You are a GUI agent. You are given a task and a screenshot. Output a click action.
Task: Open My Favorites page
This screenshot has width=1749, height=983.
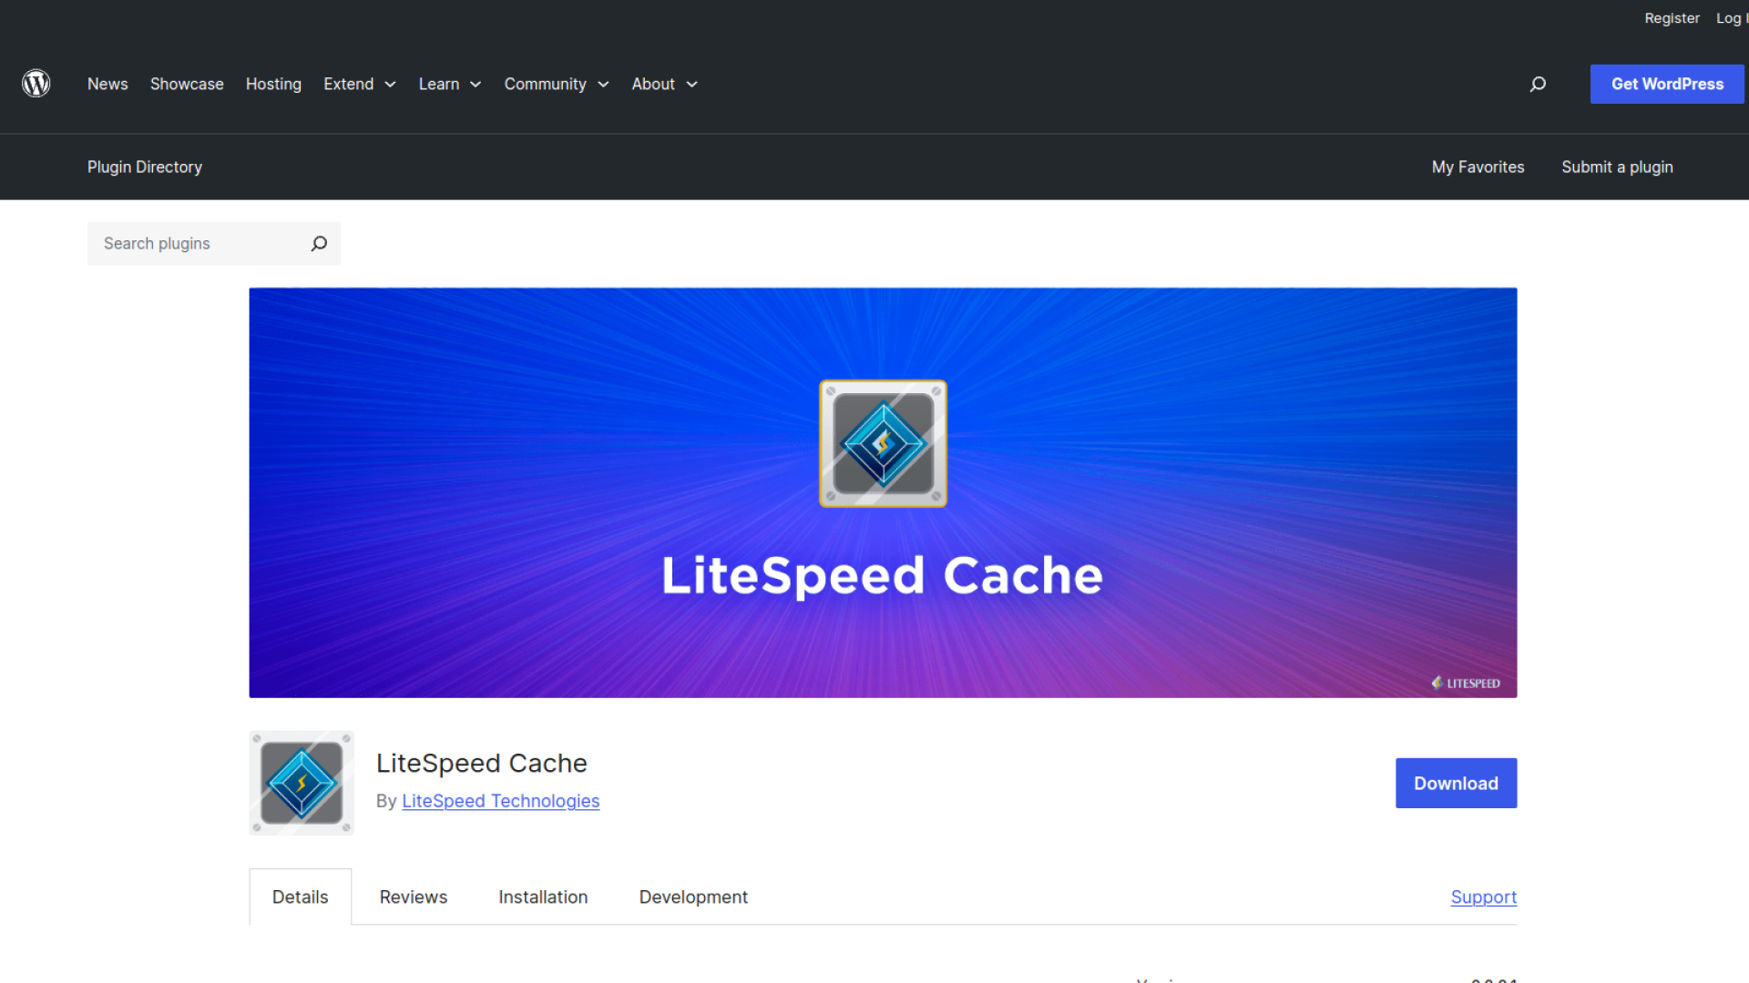pyautogui.click(x=1478, y=167)
